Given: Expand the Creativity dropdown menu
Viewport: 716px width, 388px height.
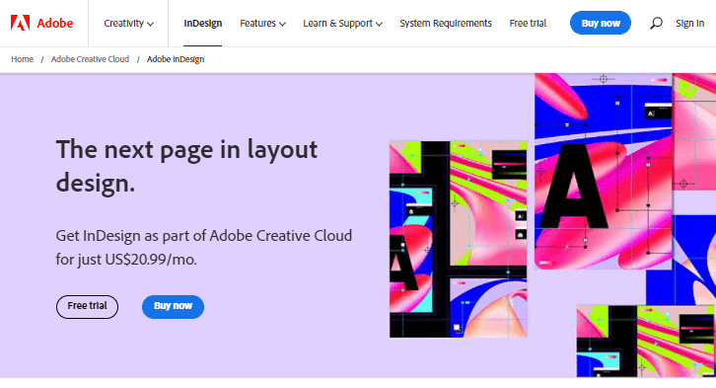Looking at the screenshot, I should tap(128, 24).
